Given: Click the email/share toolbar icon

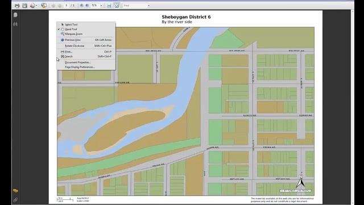Looking at the screenshot, I should 32,5.
